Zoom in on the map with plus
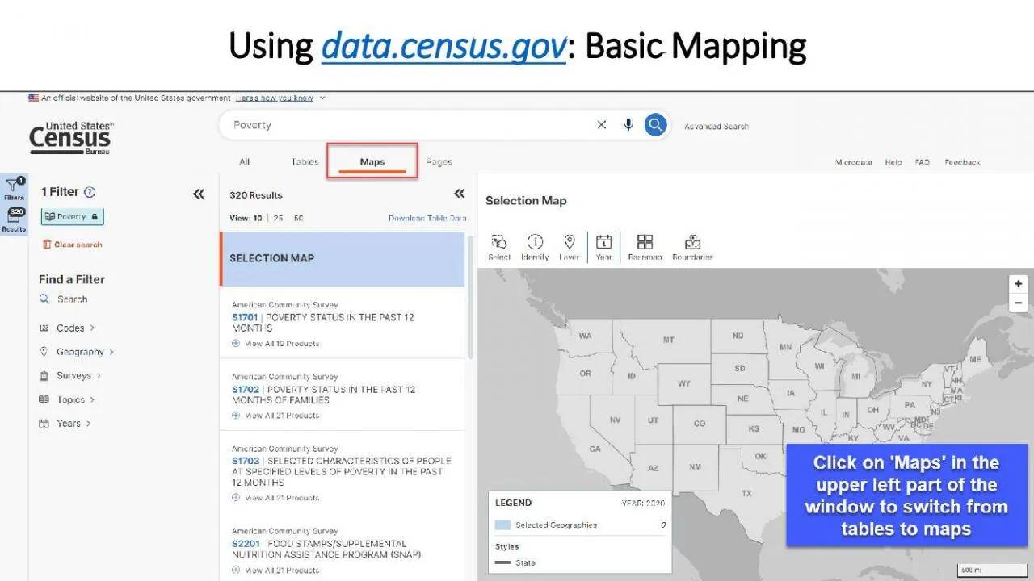1034x581 pixels. click(1018, 284)
